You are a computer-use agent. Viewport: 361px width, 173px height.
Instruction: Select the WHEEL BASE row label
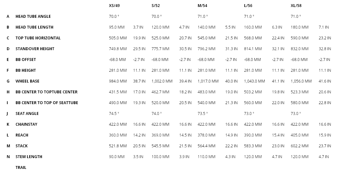pyautogui.click(x=27, y=81)
